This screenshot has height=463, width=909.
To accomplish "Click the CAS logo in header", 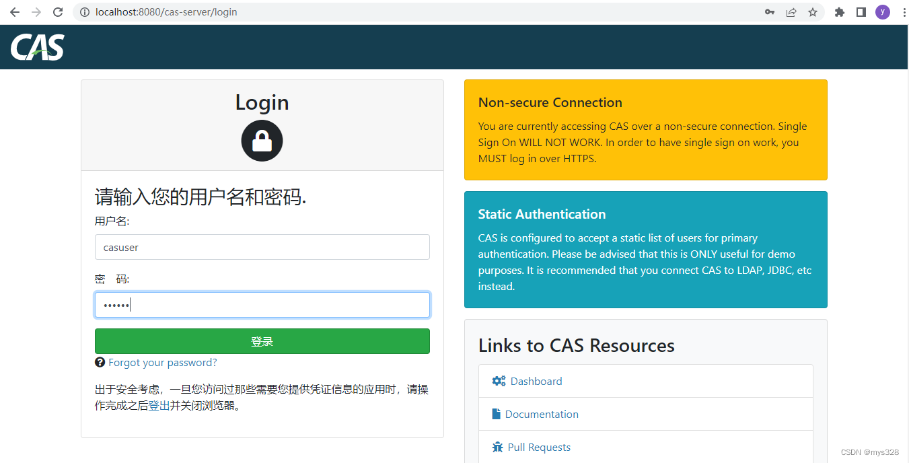I will [38, 47].
